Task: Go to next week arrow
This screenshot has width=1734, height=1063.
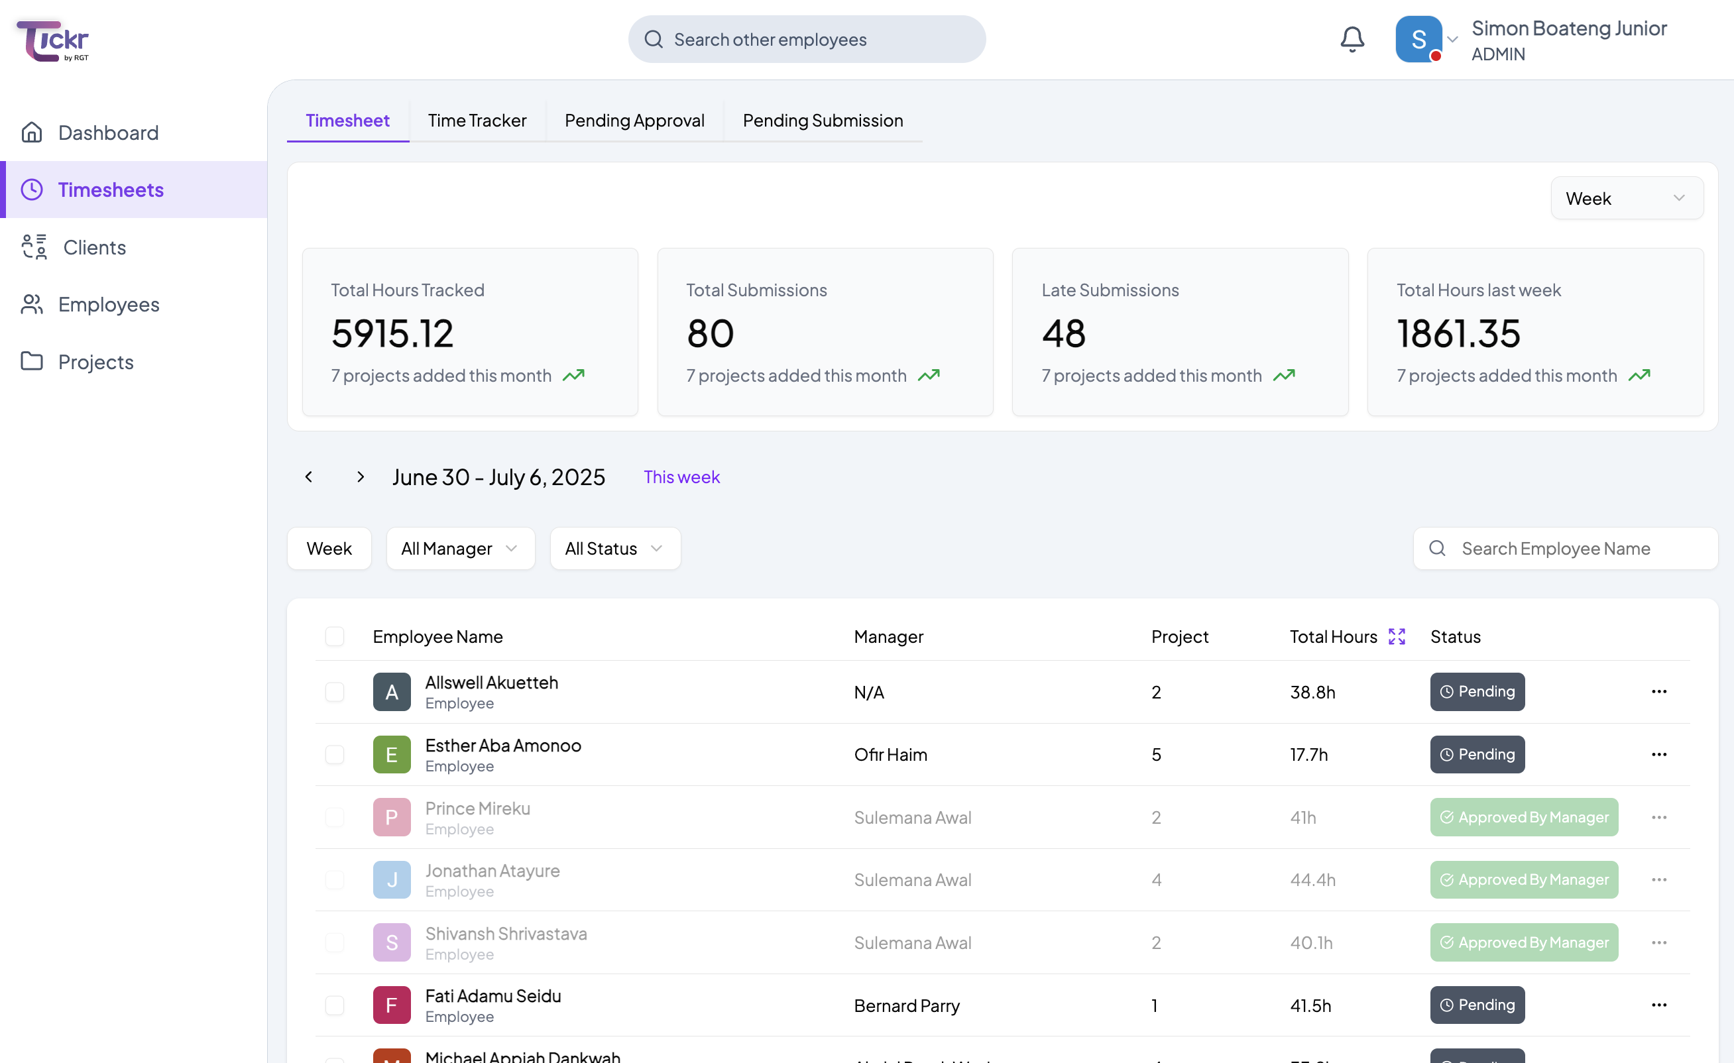Action: 361,477
